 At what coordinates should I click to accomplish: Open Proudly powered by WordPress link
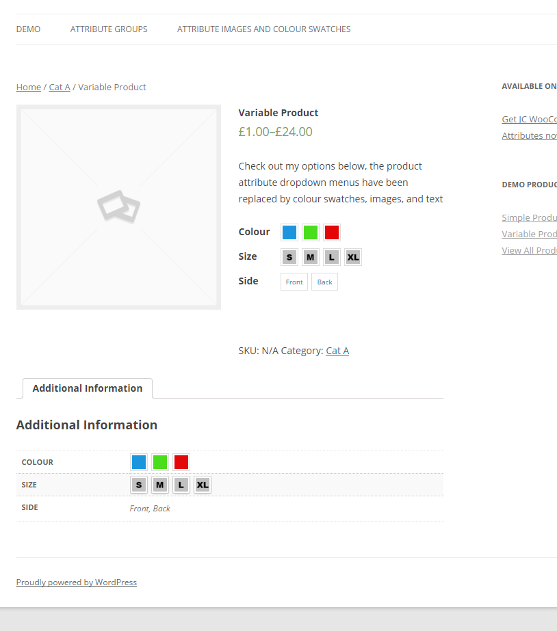[77, 582]
